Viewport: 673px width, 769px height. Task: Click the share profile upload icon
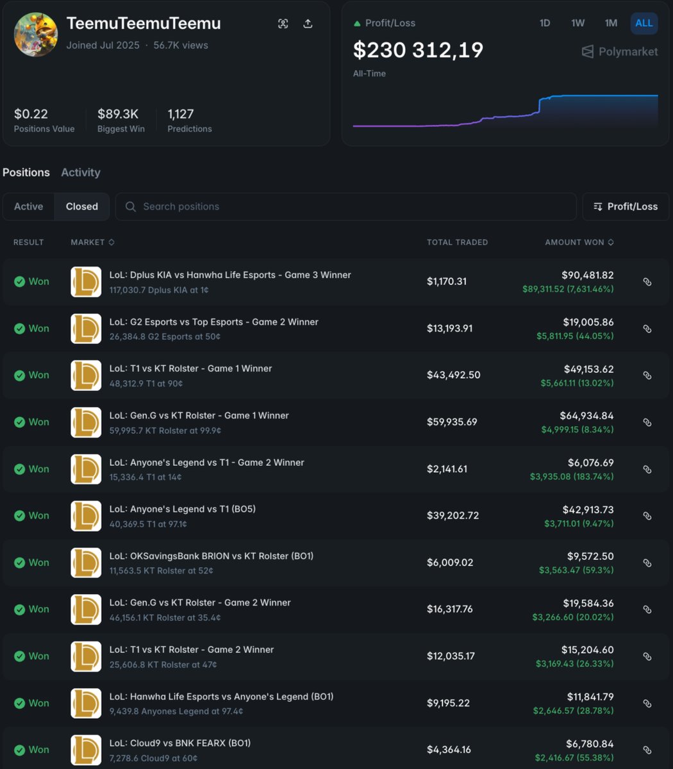click(x=308, y=24)
